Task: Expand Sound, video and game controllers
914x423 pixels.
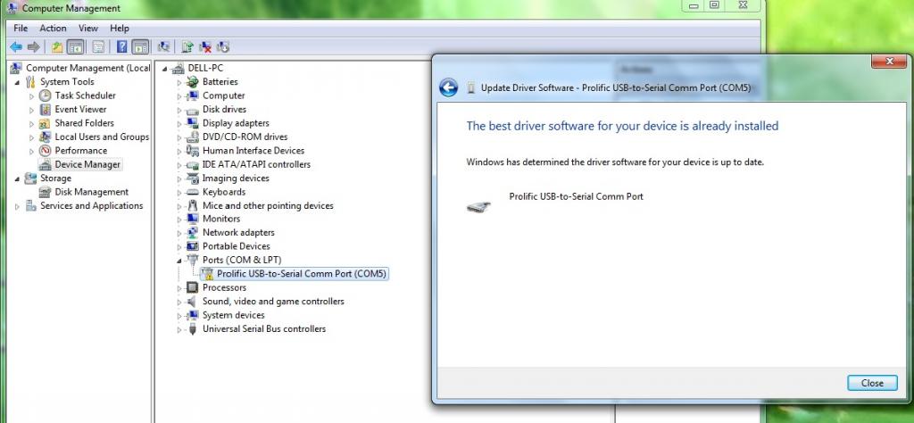Action: pyautogui.click(x=179, y=302)
